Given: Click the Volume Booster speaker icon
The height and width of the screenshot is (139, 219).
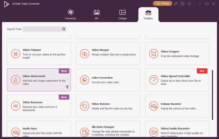Looking at the screenshot, I should [x=153, y=106].
